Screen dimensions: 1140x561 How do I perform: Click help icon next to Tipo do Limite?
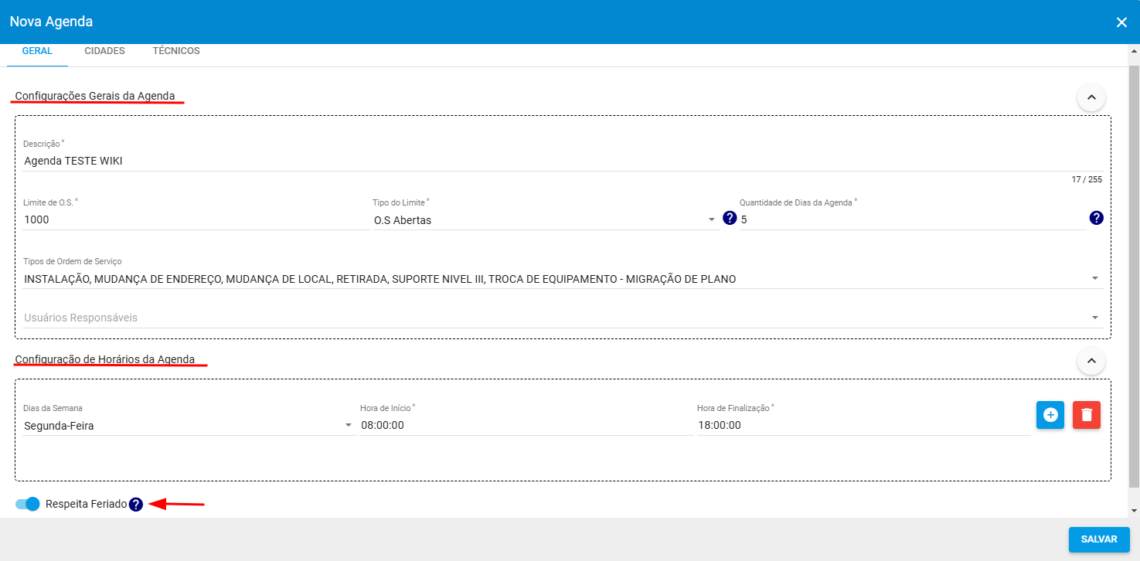[x=730, y=218]
